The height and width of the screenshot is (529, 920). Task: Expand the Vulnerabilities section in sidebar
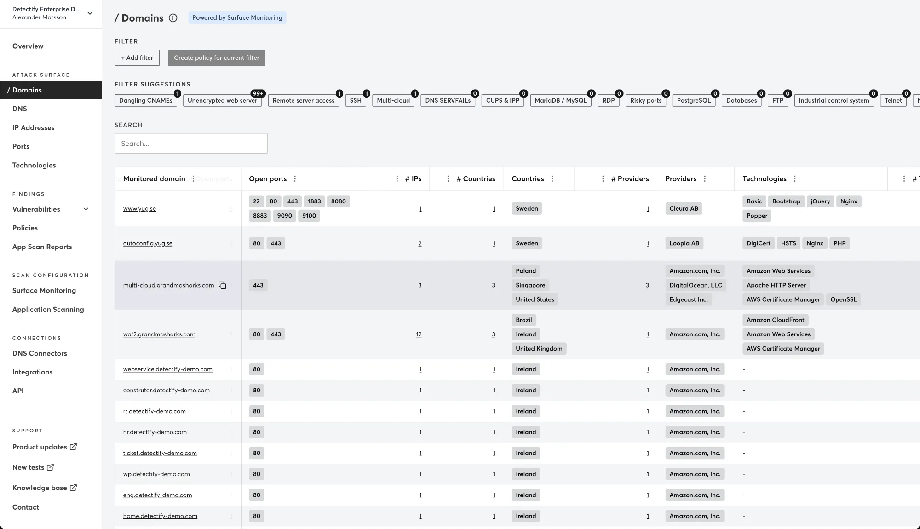click(86, 209)
